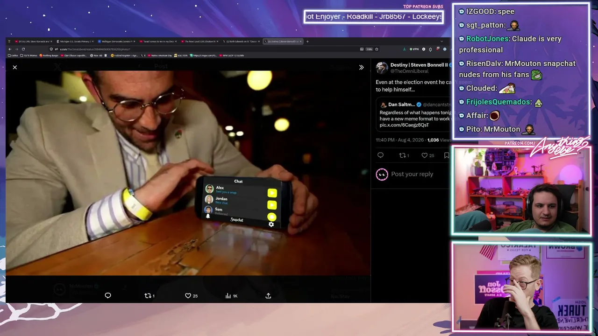Reply using the comment icon below the photo

click(x=108, y=295)
